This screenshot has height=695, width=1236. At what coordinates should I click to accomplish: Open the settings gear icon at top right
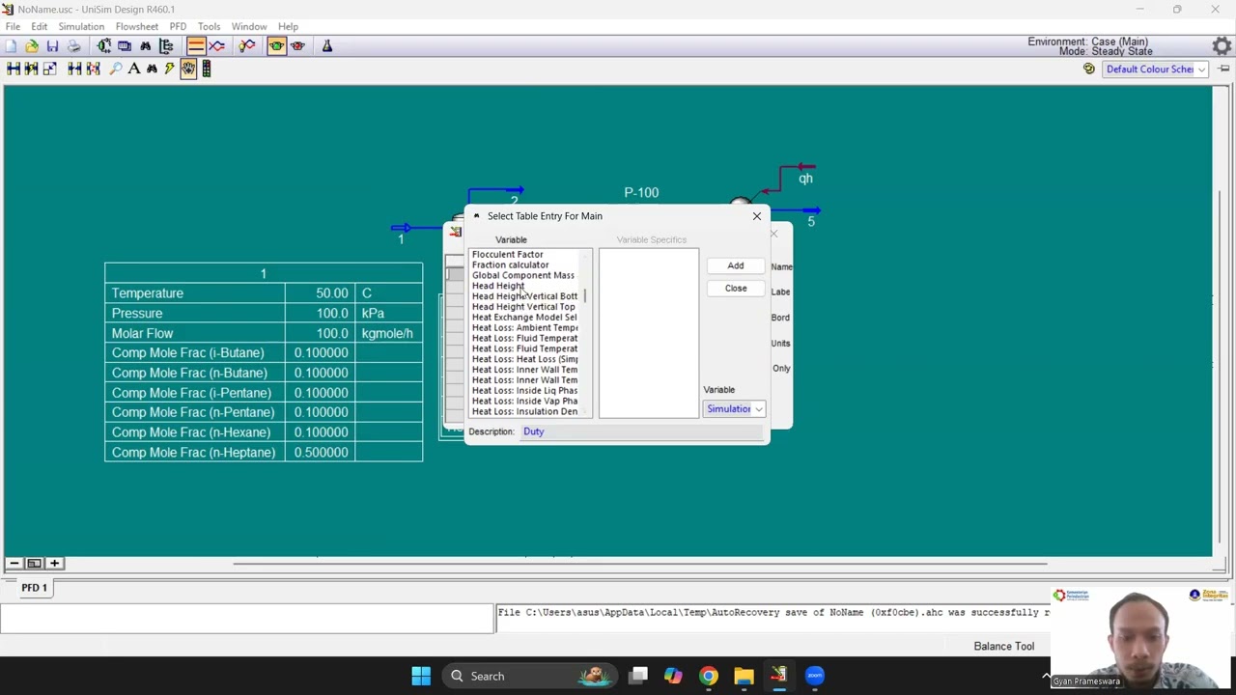click(1222, 46)
